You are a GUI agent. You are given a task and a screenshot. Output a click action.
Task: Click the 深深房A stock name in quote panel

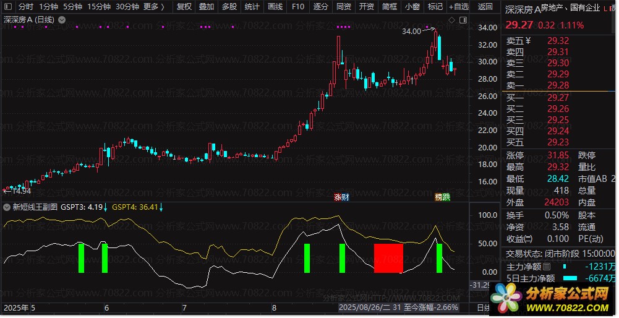[523, 10]
